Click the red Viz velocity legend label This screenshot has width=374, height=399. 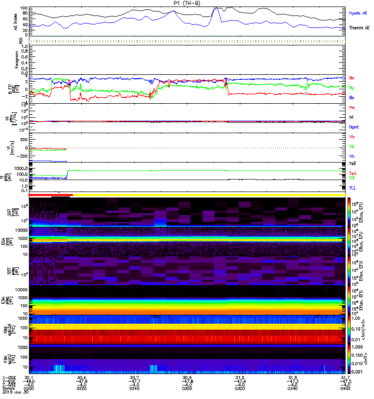point(352,137)
